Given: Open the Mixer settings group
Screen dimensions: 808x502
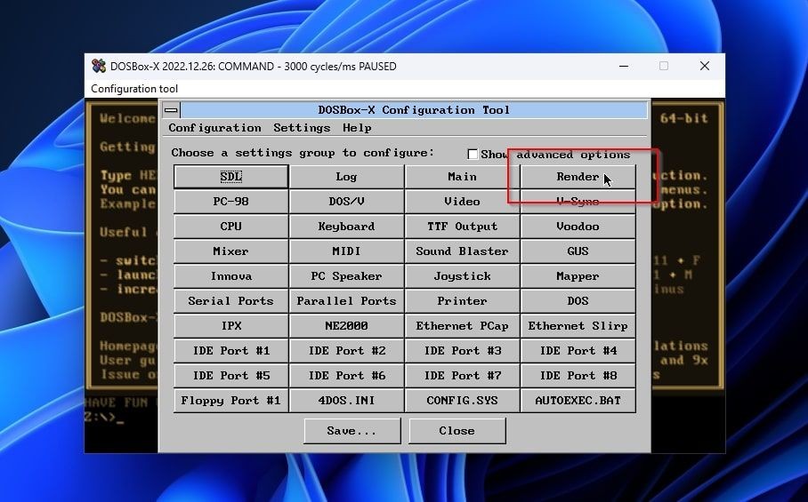Looking at the screenshot, I should click(230, 251).
